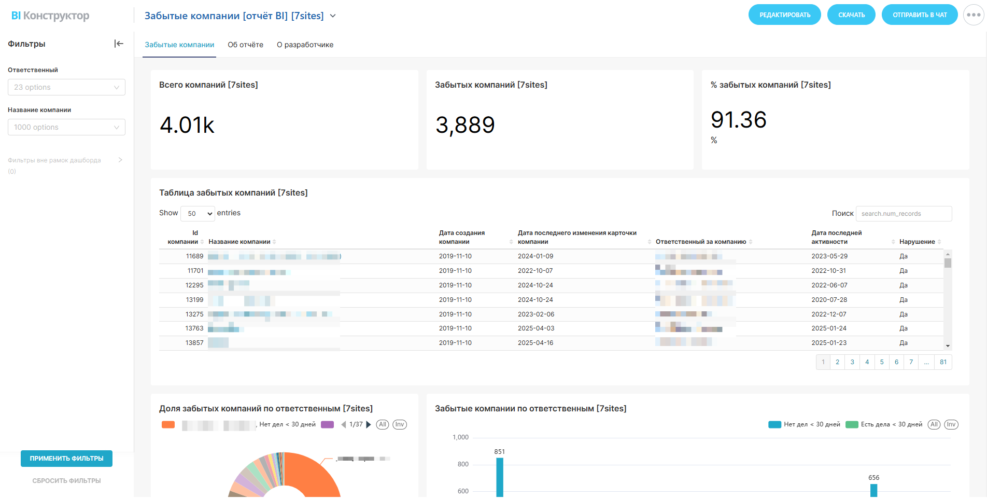Open the Название компании filter dropdown

[66, 127]
